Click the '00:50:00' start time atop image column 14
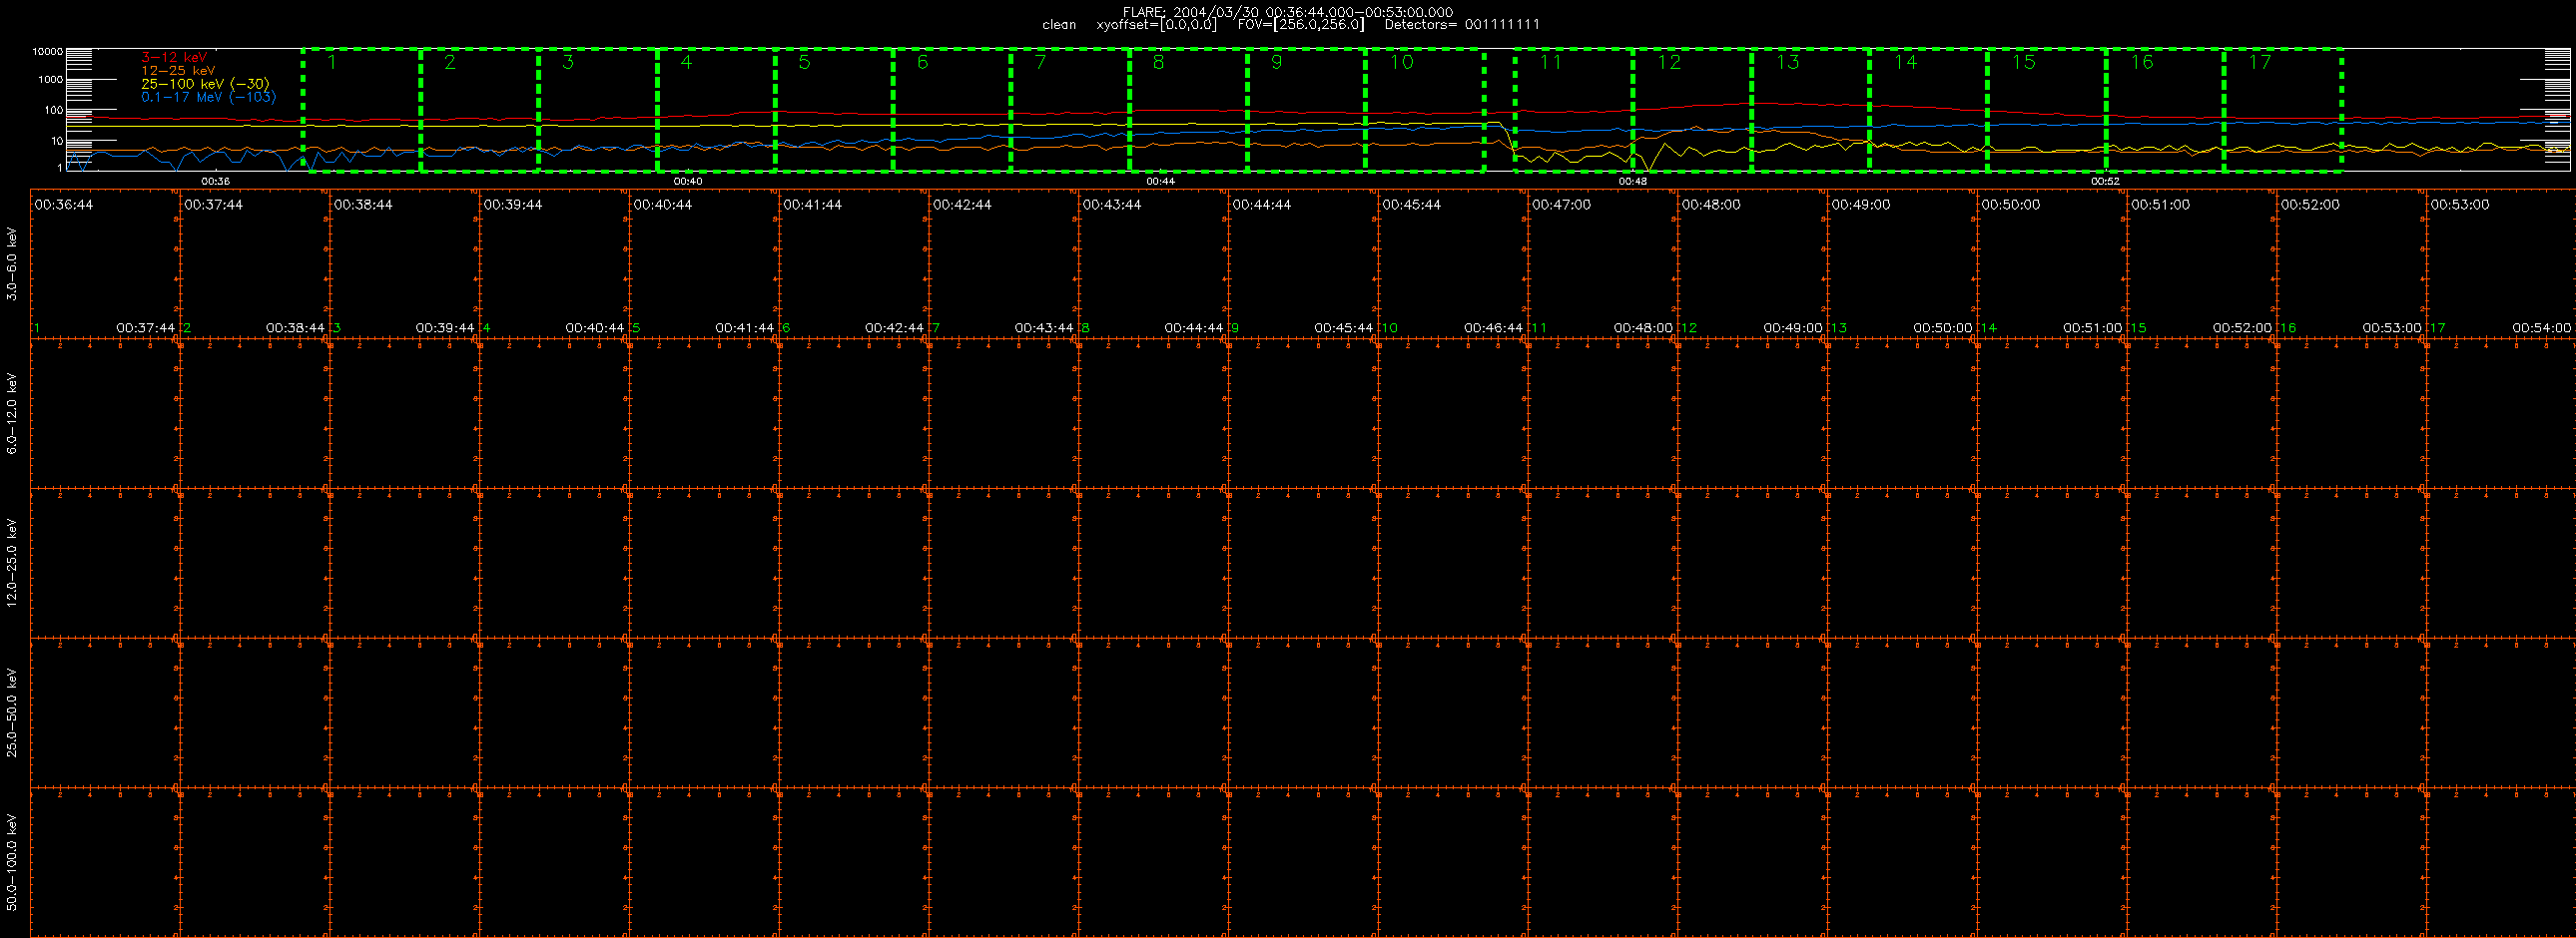 tap(2010, 205)
